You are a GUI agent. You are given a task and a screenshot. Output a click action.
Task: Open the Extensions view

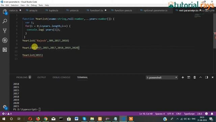[x=5, y=50]
